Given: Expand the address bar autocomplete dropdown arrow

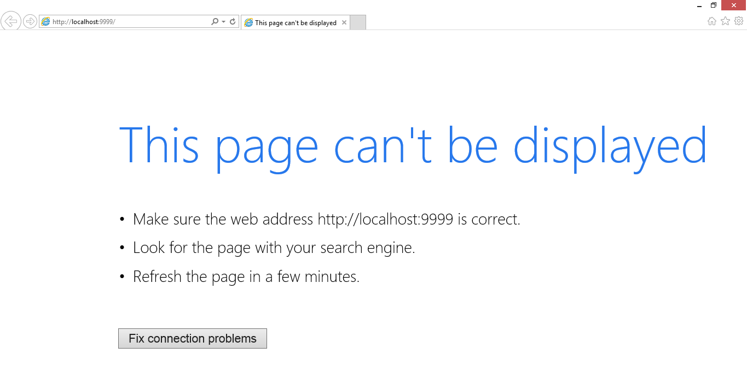Looking at the screenshot, I should (223, 22).
